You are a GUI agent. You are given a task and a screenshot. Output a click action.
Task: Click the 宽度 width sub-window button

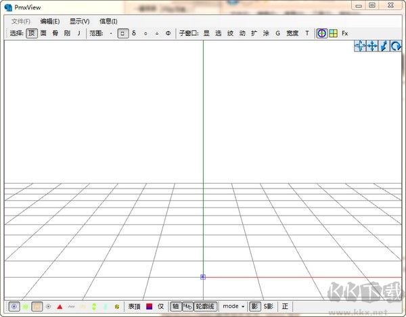[292, 33]
